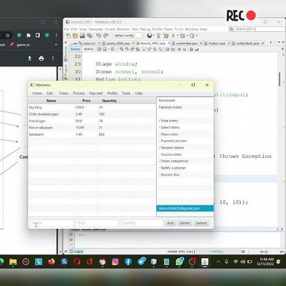The image size is (286, 286).
Task: Click the Chrome bookmark star icon
Action: (x=7, y=35)
